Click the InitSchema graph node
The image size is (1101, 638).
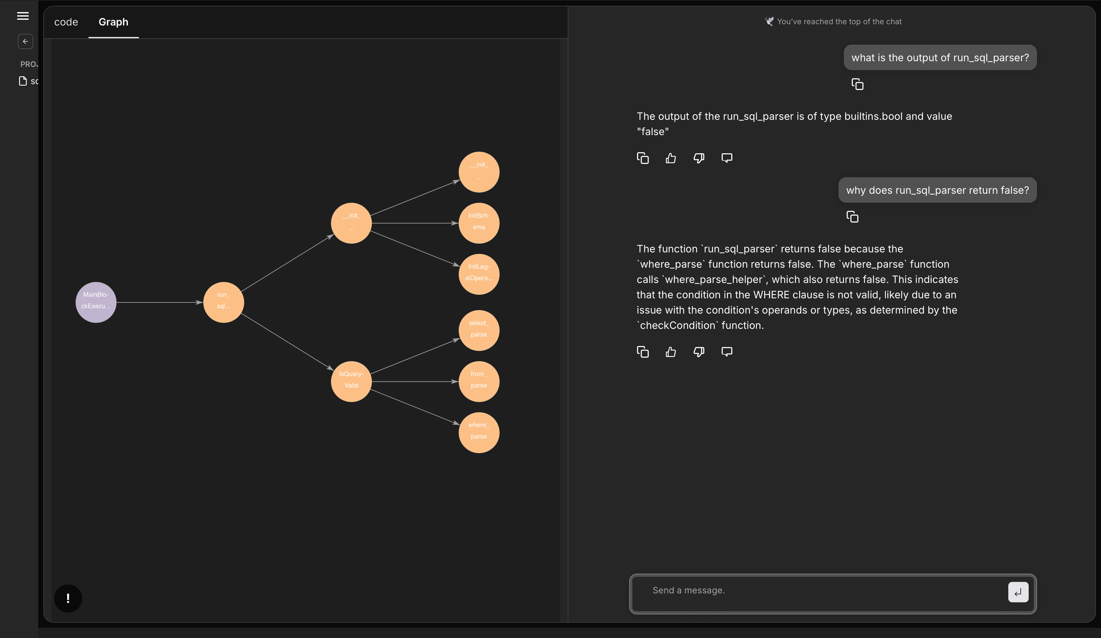click(x=479, y=223)
